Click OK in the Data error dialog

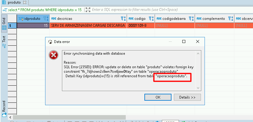158,97
